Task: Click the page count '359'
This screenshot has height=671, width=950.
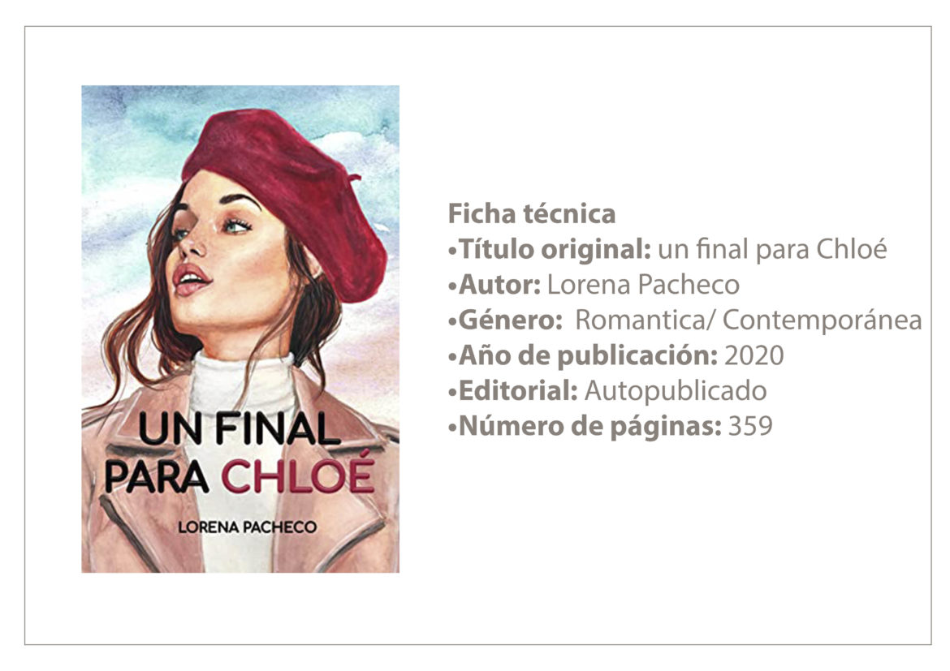Action: click(750, 426)
